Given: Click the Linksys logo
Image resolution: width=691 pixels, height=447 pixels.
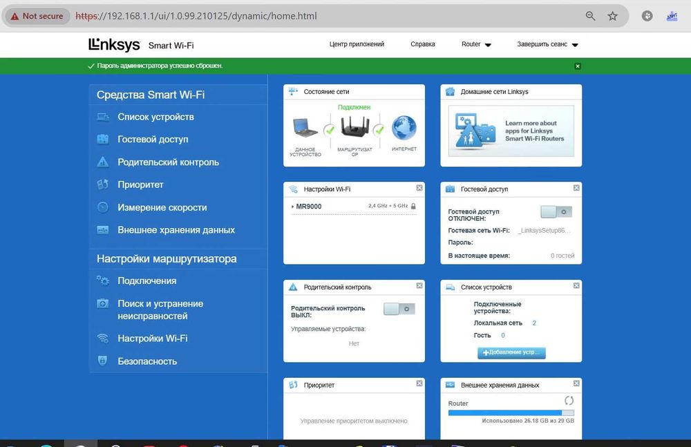Looking at the screenshot, I should click(x=114, y=45).
